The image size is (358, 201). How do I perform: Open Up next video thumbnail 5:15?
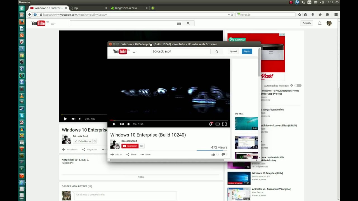(246, 142)
